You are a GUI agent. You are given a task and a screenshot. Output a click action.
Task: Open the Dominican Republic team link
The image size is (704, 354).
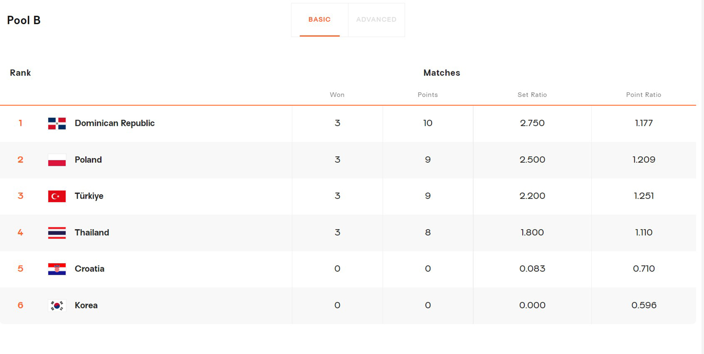pos(115,123)
